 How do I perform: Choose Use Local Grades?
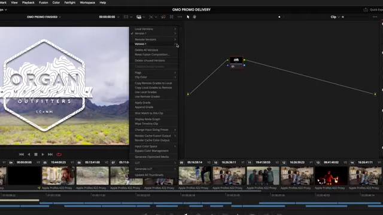[x=154, y=92]
